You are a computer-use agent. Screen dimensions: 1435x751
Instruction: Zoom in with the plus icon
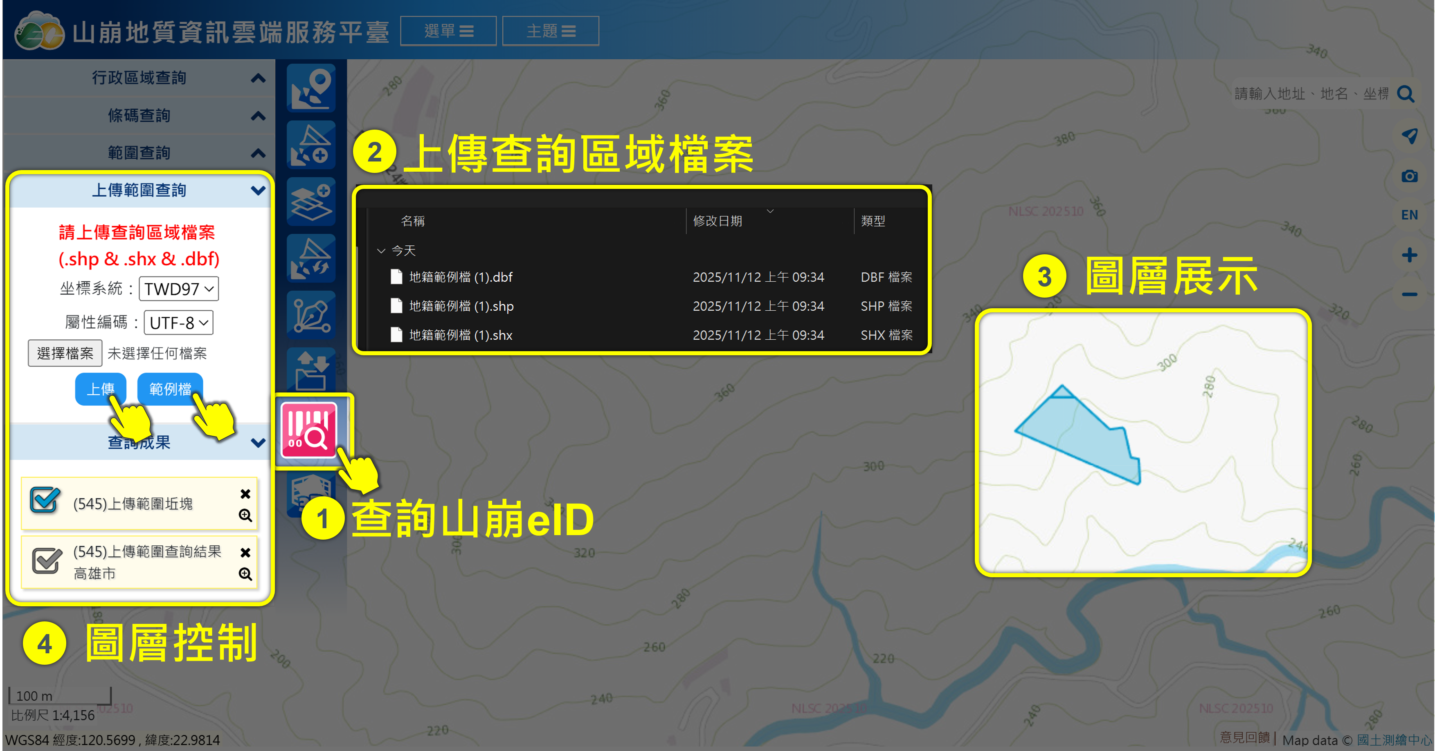(x=1409, y=256)
